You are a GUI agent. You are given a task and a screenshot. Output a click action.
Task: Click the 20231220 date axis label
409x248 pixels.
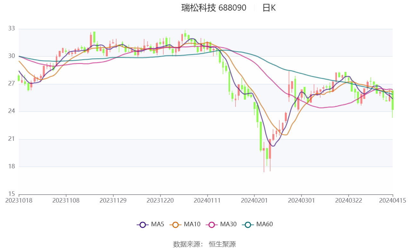(160, 201)
